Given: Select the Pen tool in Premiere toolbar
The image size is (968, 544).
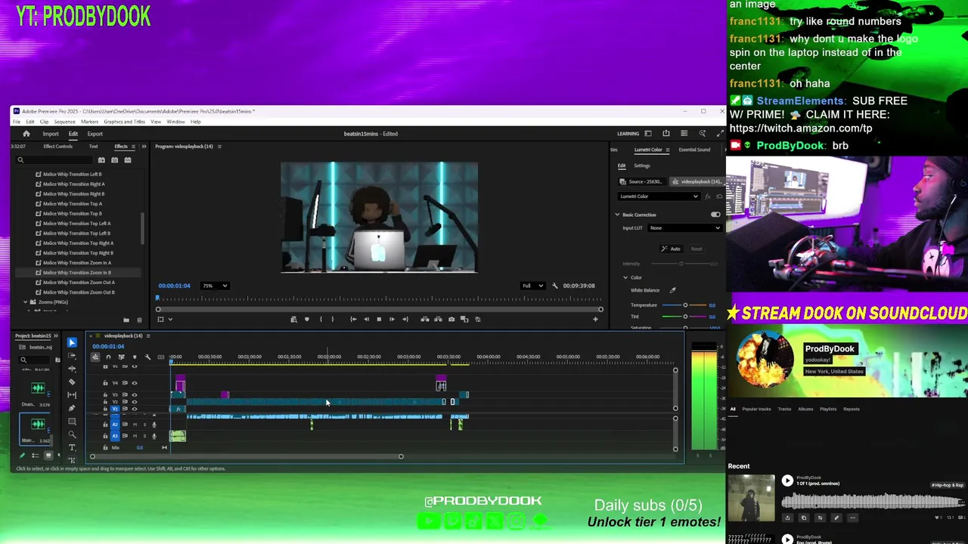Looking at the screenshot, I should coord(72,408).
